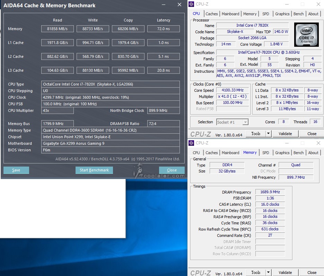
Task: Switch to Graphics tab in top CPU-Z window
Action: tap(282, 14)
